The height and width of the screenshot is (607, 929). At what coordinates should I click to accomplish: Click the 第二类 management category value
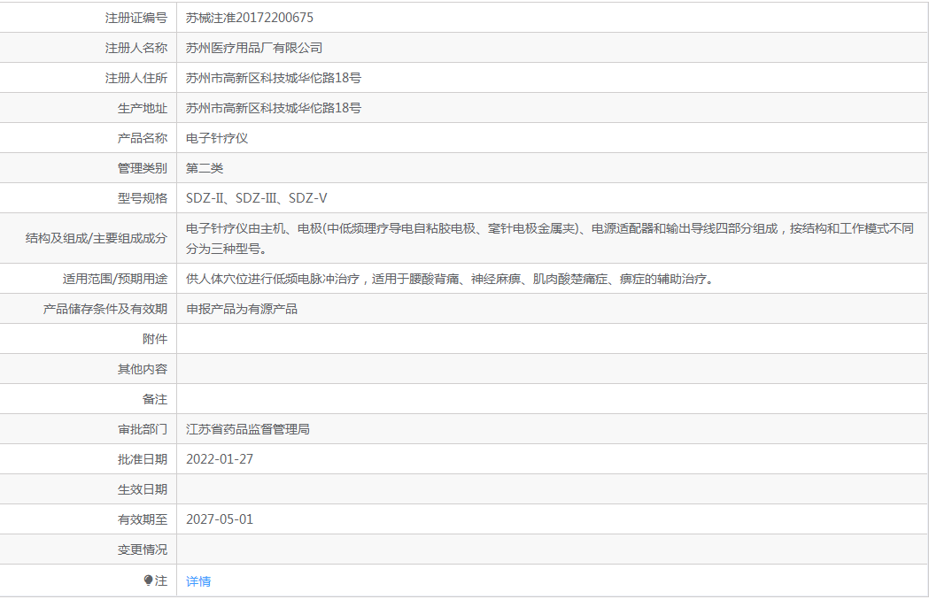(x=205, y=169)
